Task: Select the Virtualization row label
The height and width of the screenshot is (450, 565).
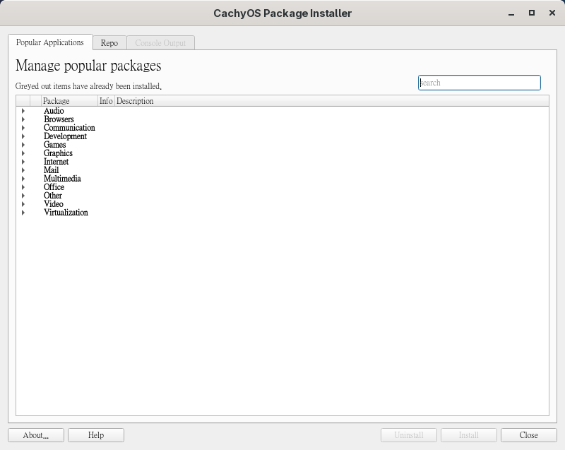Action: click(x=66, y=213)
